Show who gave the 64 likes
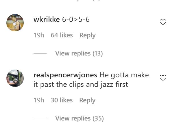 pos(62,35)
